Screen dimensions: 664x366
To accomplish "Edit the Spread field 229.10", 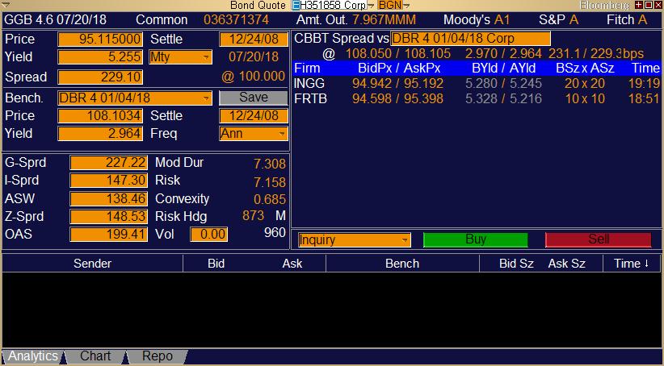I will (x=100, y=77).
